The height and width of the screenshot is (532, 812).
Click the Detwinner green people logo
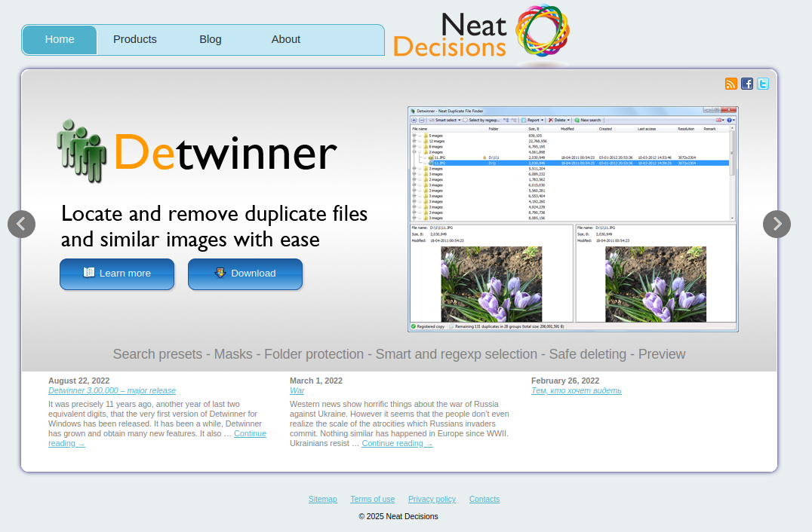[x=81, y=151]
